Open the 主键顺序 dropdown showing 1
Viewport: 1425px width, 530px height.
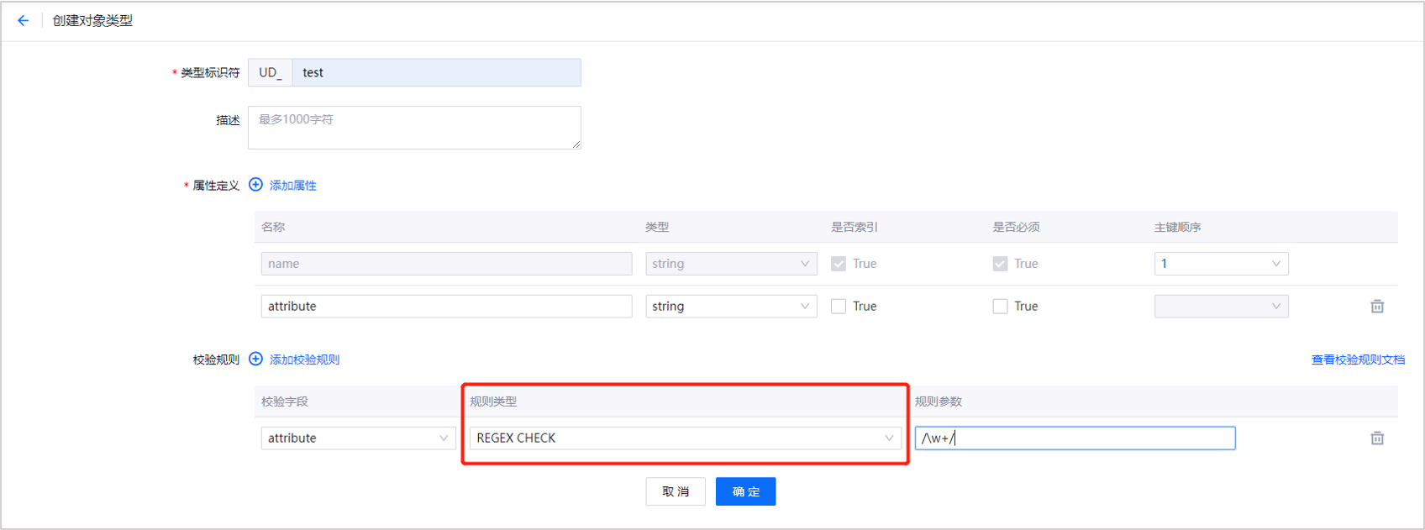[1221, 264]
